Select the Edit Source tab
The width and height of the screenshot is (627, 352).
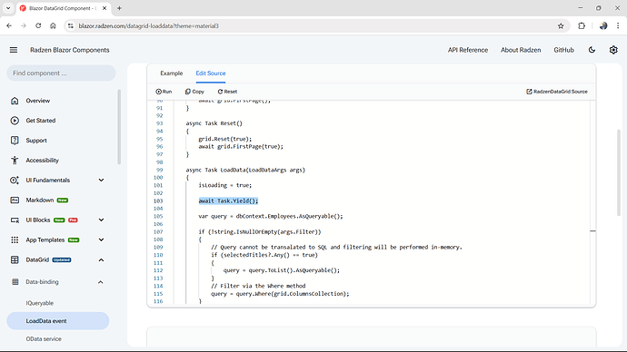pos(211,73)
